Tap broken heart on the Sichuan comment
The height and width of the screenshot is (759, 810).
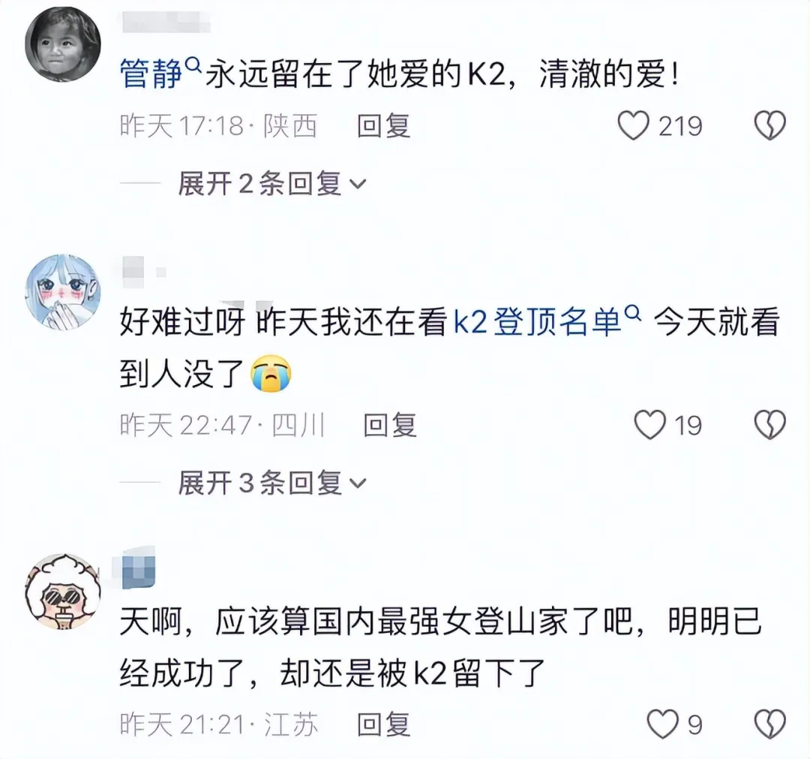(x=769, y=425)
